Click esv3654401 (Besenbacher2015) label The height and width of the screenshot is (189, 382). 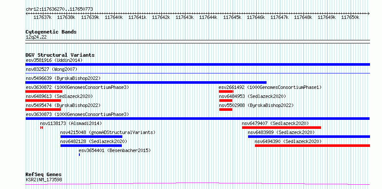point(115,150)
